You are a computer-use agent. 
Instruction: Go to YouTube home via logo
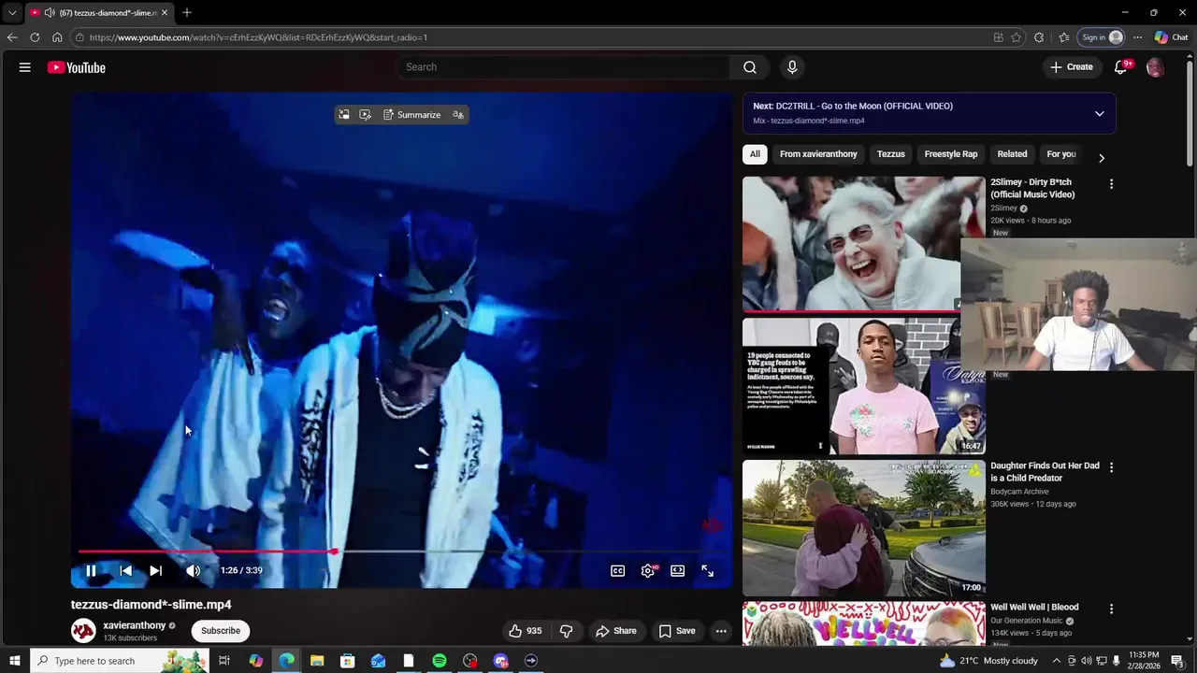click(77, 67)
